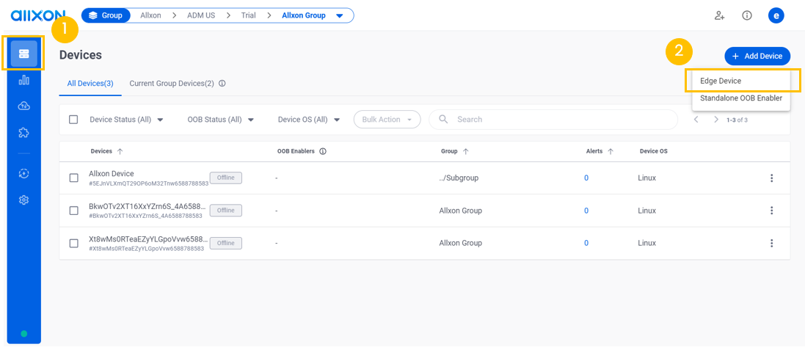This screenshot has height=350, width=805.
Task: Click Allxon in the breadcrumb
Action: click(150, 15)
